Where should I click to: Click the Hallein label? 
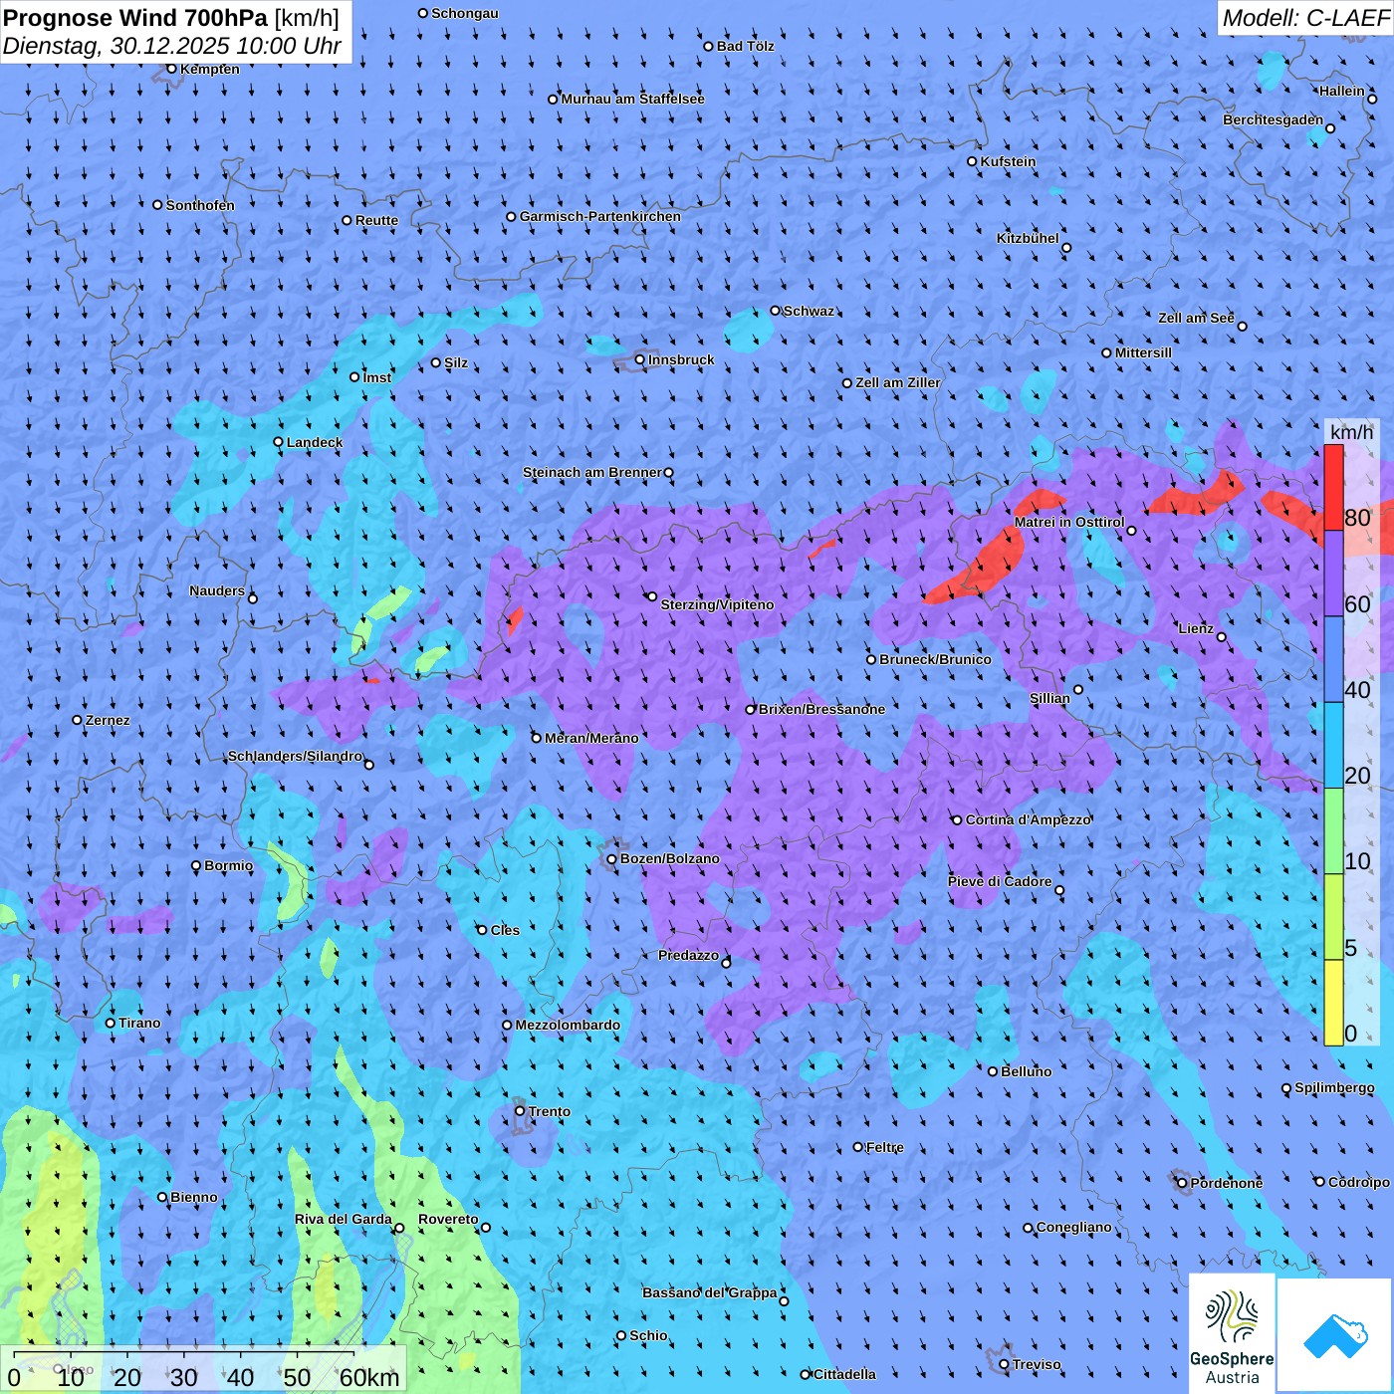[x=1342, y=91]
